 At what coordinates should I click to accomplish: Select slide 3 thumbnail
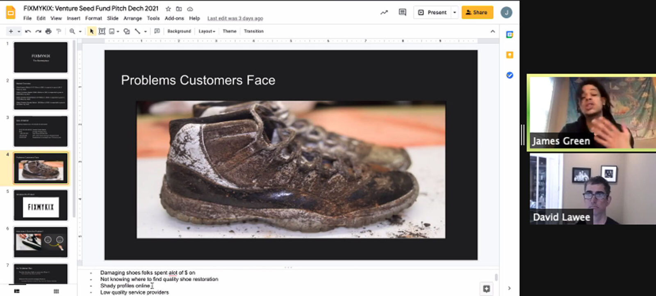pos(41,131)
